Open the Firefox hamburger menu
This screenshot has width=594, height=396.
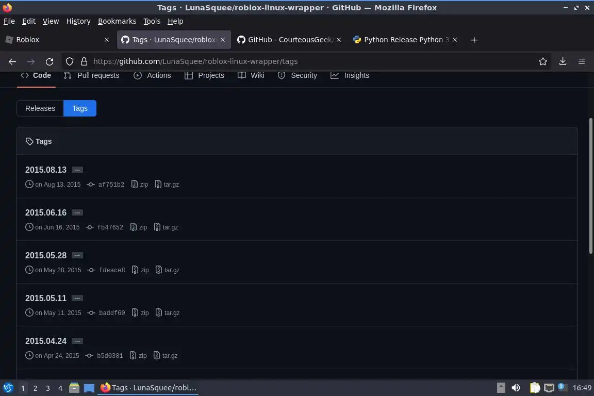point(582,61)
